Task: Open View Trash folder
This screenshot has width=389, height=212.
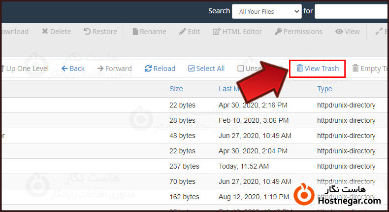Action: point(318,69)
